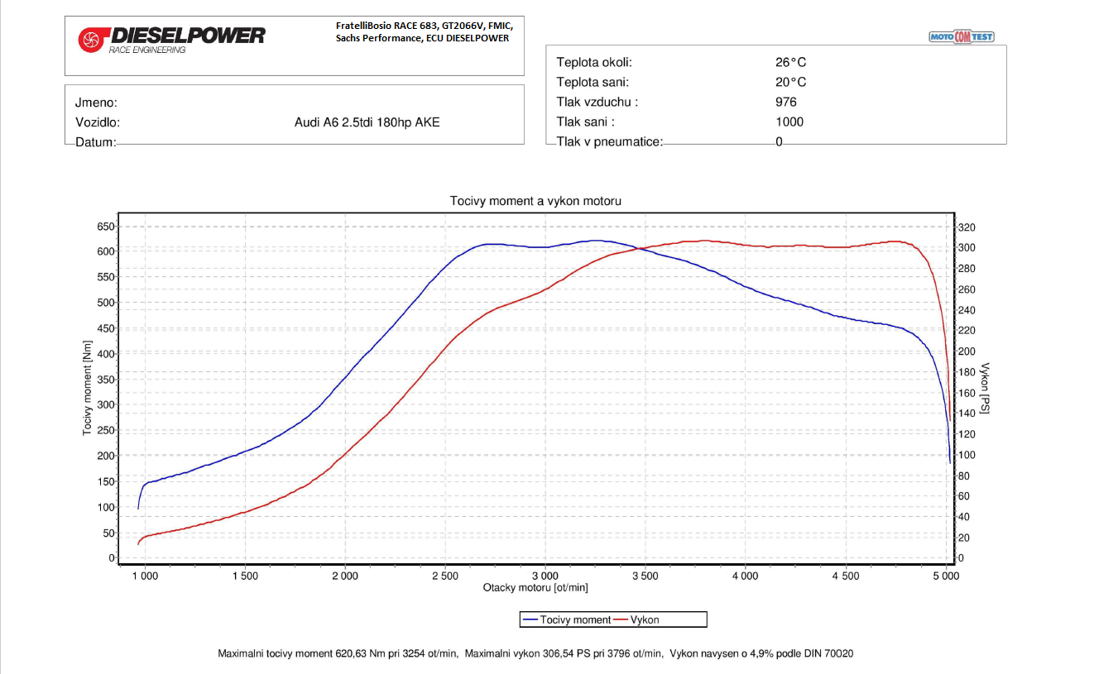Click the right axis label Vykon [PS]
This screenshot has width=1094, height=674.
point(985,389)
